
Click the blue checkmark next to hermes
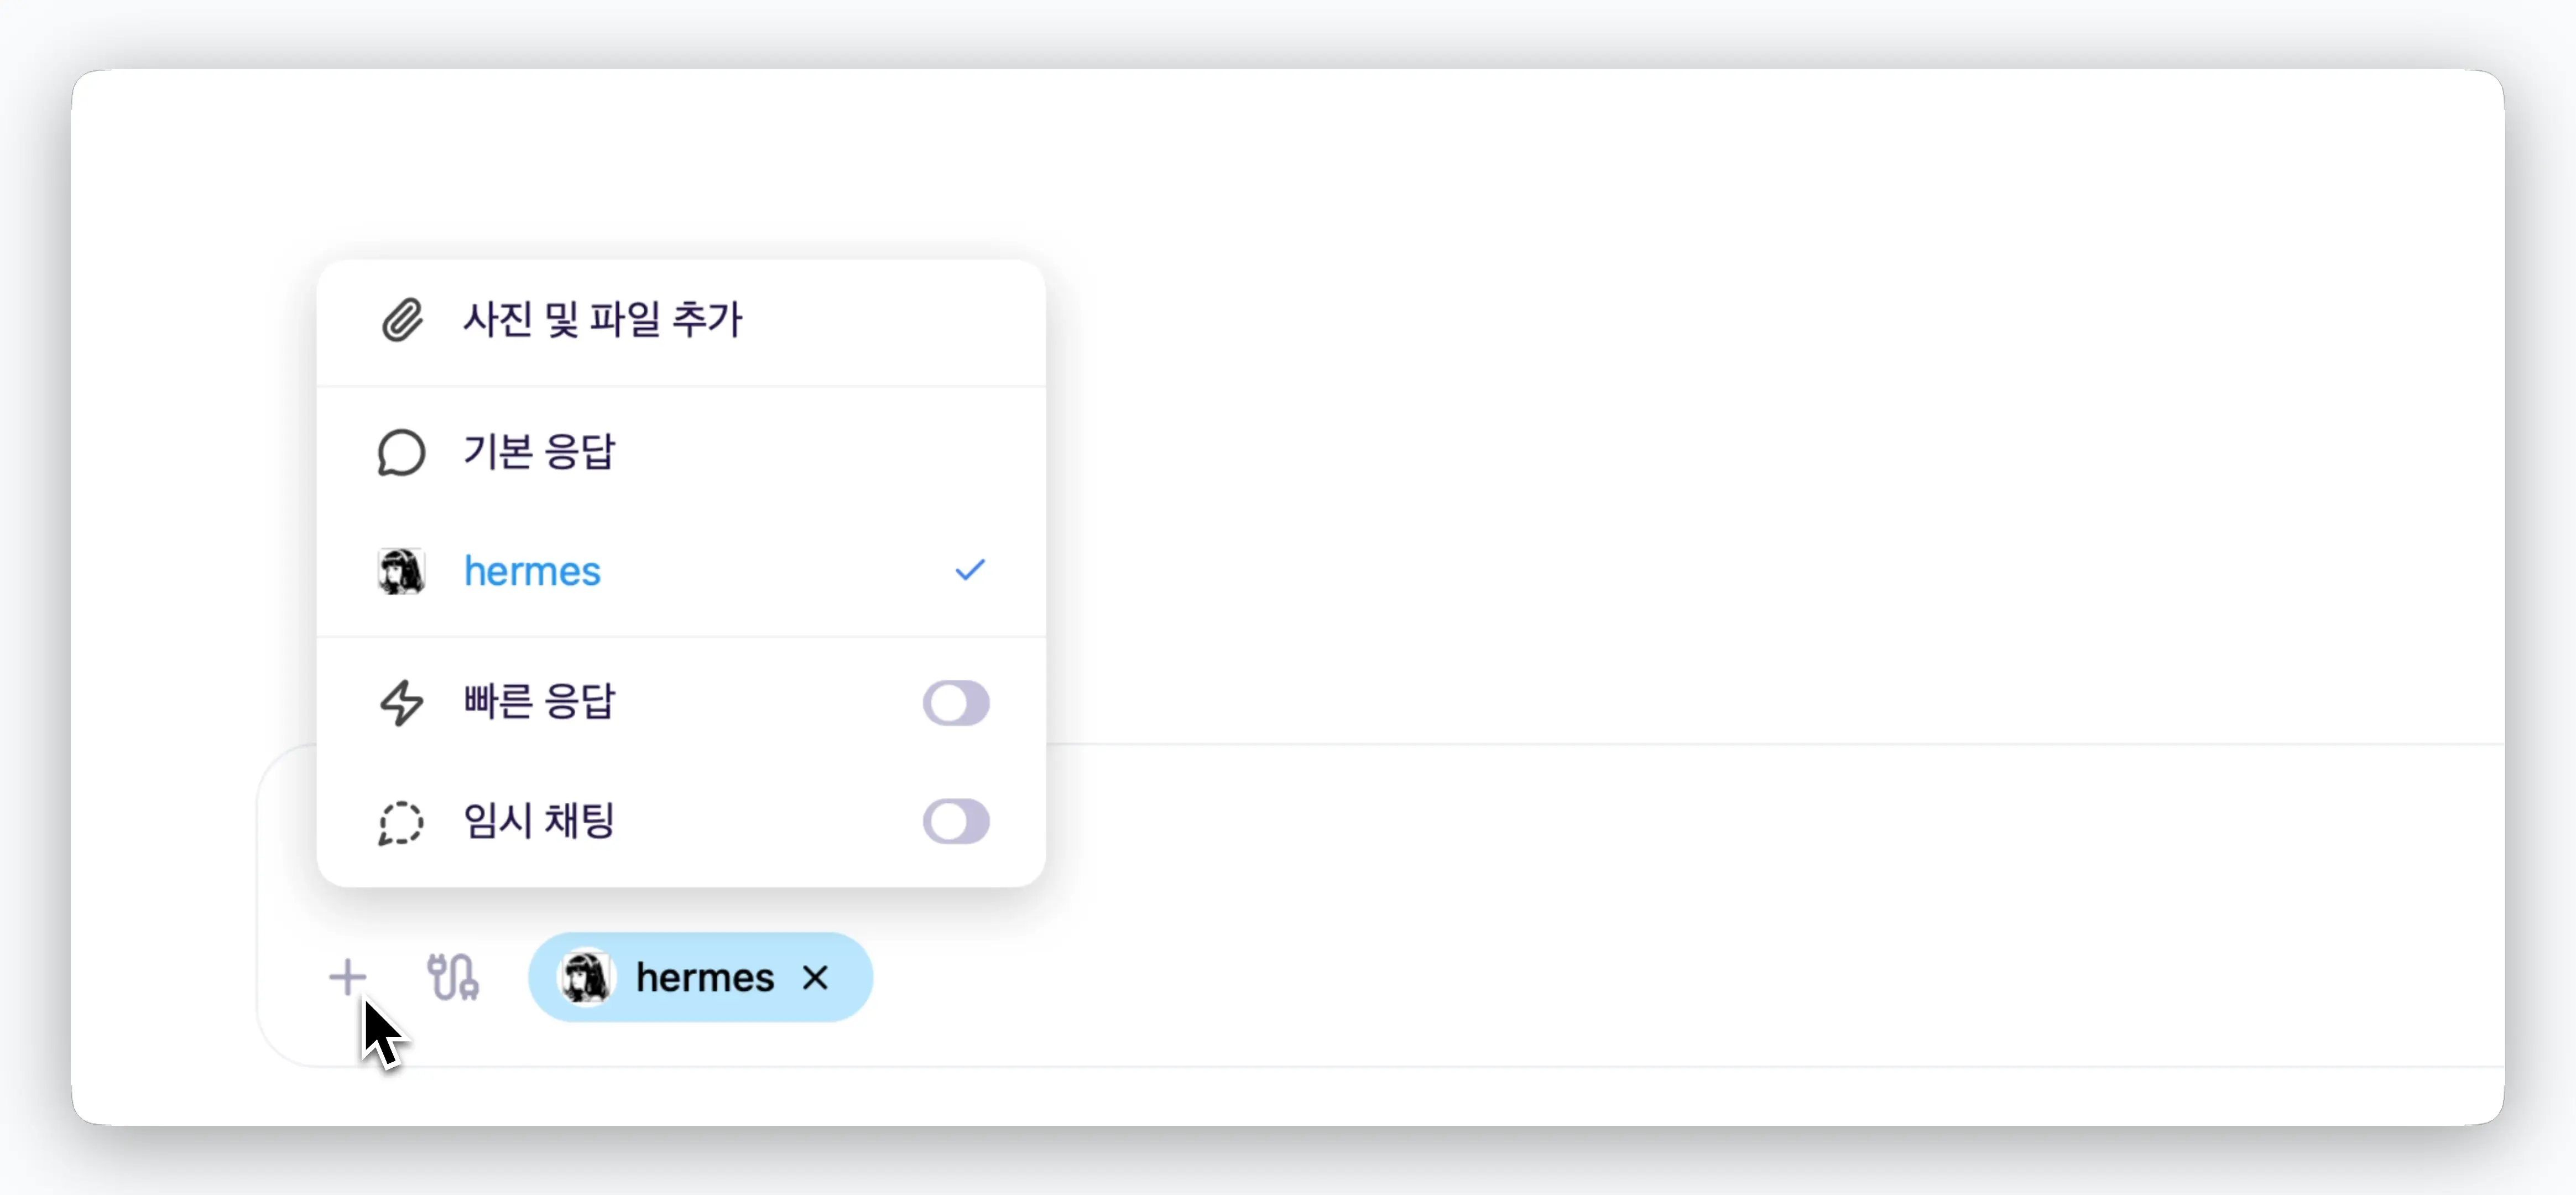coord(970,570)
